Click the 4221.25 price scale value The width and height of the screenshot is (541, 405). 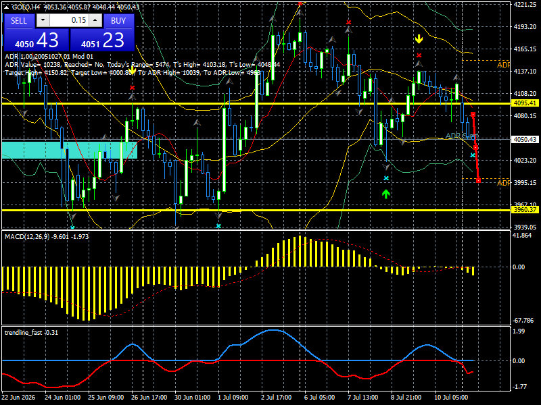click(x=525, y=5)
